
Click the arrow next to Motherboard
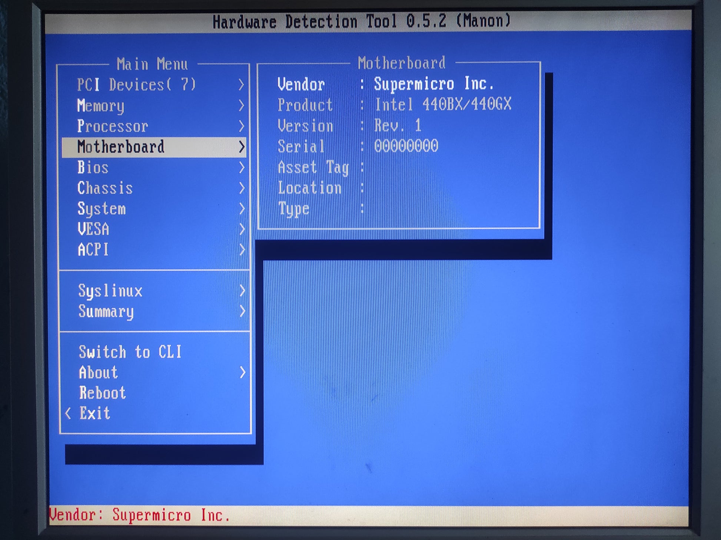242,147
